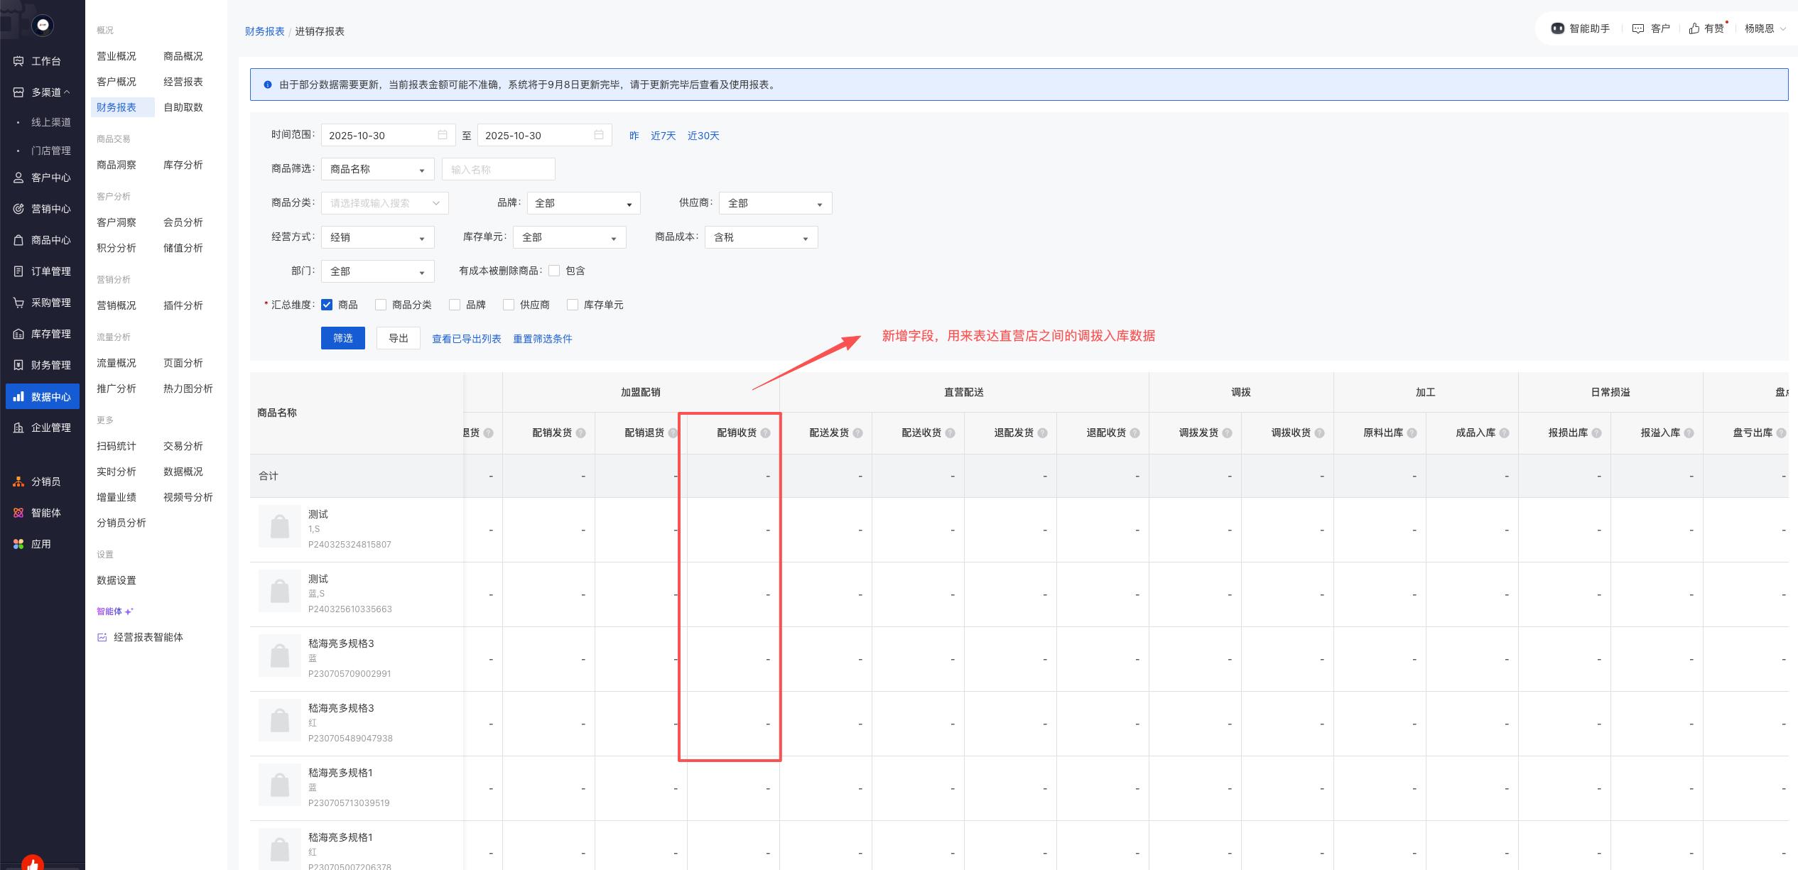Screen dimensions: 1798x870
Task: Click help icon next to 配销收货
Action: [765, 433]
